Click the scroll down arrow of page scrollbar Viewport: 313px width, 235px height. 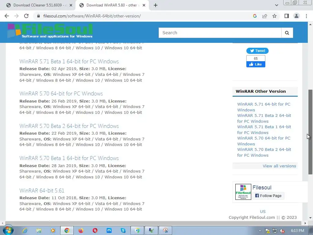click(310, 218)
